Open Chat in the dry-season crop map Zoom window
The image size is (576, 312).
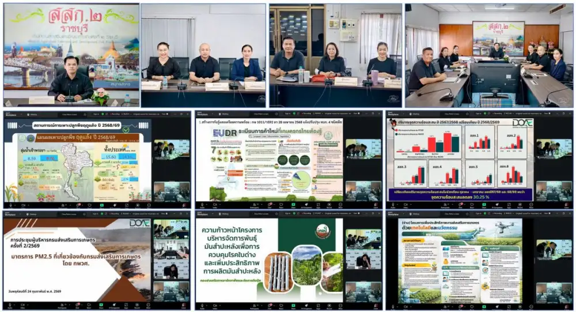78,205
